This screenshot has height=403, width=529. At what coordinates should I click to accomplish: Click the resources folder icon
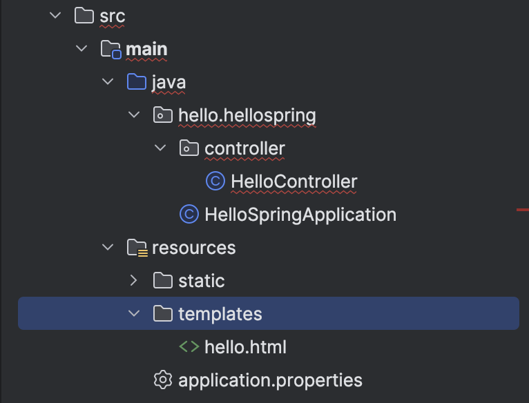[x=137, y=248]
